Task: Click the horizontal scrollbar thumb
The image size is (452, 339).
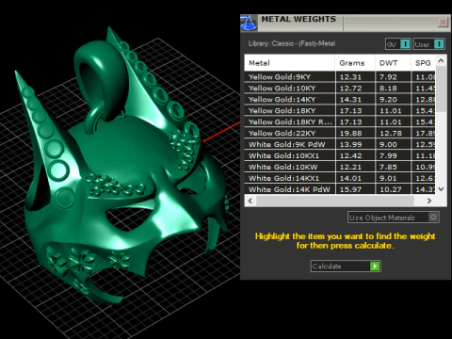Action: [x=335, y=201]
